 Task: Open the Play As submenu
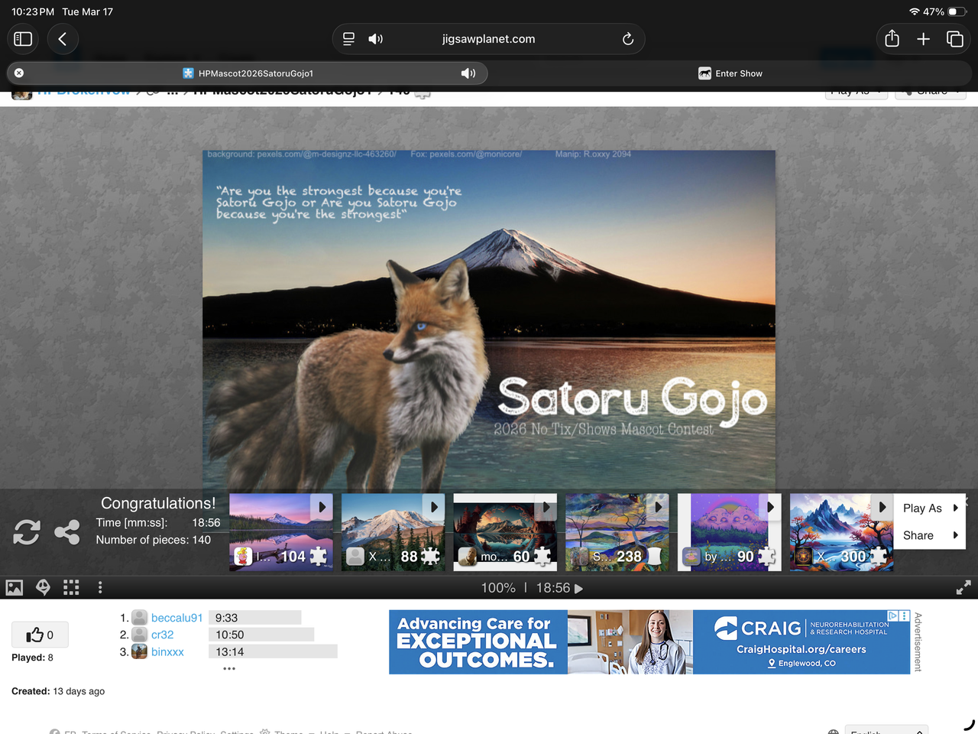tap(930, 508)
